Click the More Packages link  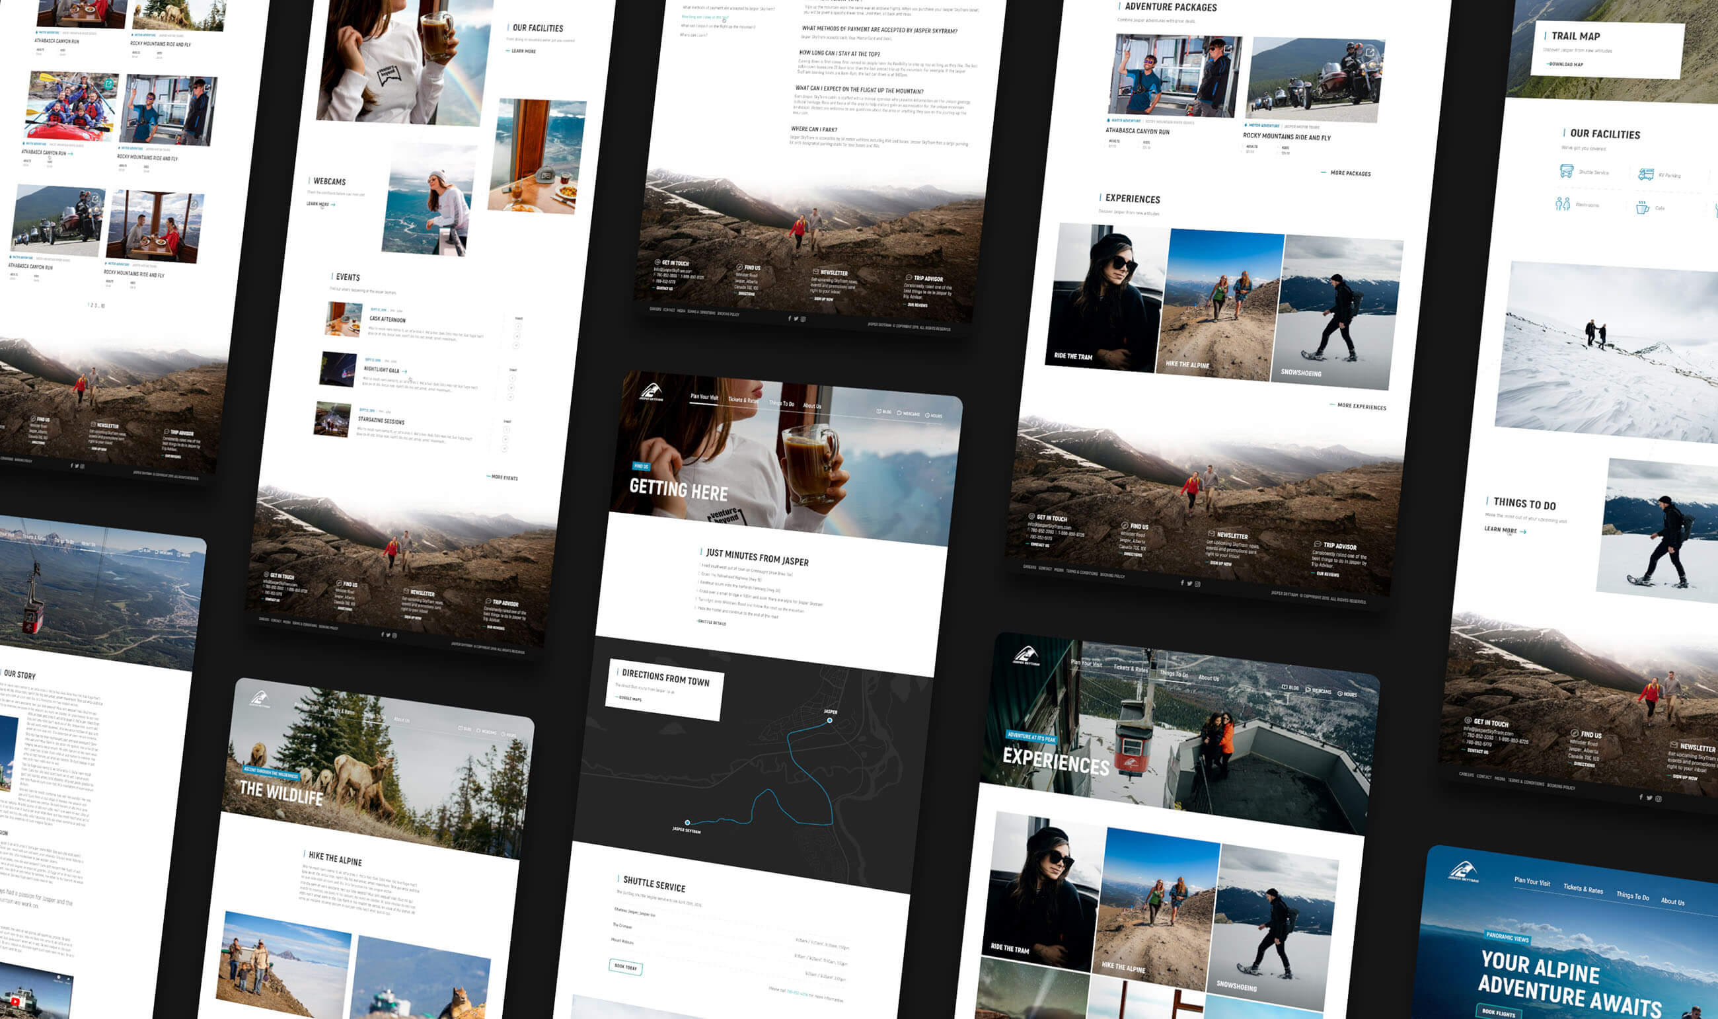[1346, 172]
